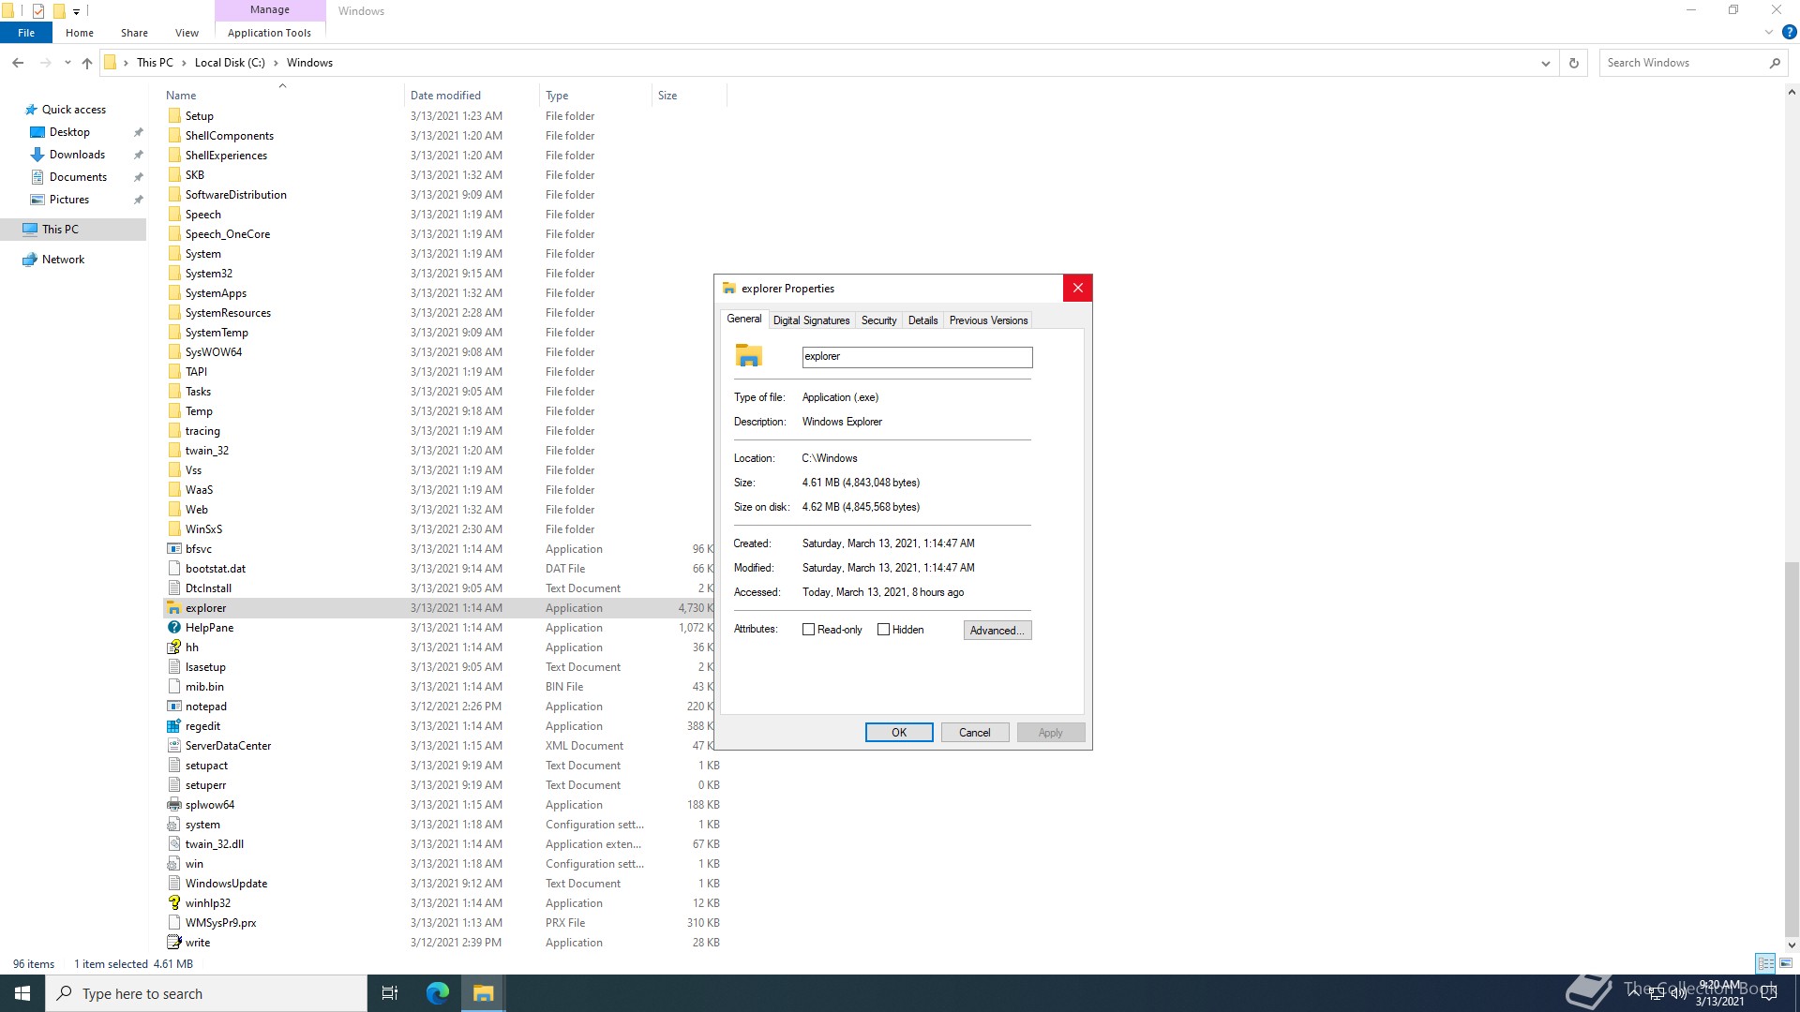This screenshot has width=1800, height=1012.
Task: Refresh the Windows folder view
Action: [1574, 63]
